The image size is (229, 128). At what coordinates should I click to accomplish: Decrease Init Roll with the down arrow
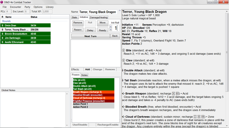[x=111, y=30]
